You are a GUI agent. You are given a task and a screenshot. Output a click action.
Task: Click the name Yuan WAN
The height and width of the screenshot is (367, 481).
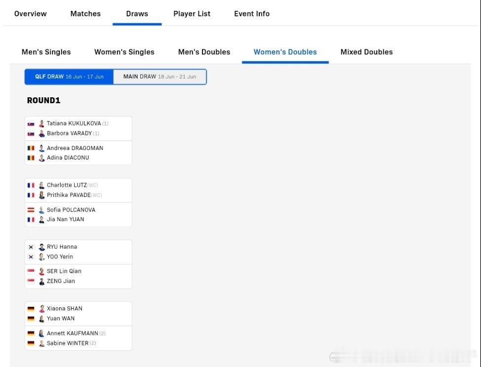(x=61, y=319)
